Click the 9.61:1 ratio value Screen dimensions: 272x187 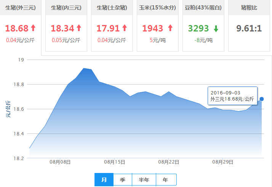click(249, 28)
